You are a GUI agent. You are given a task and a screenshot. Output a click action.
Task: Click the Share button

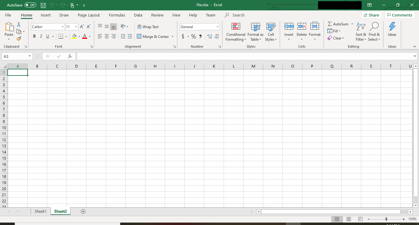pyautogui.click(x=371, y=15)
